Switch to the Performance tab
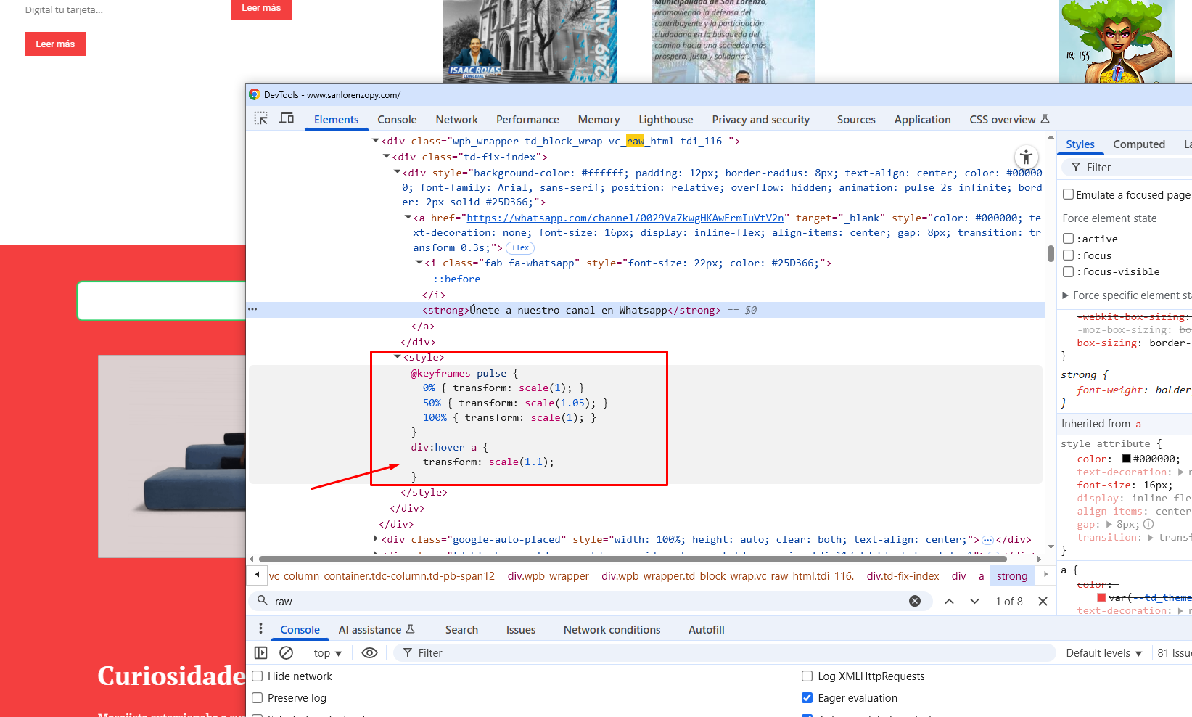Viewport: 1192px width, 717px height. point(527,120)
